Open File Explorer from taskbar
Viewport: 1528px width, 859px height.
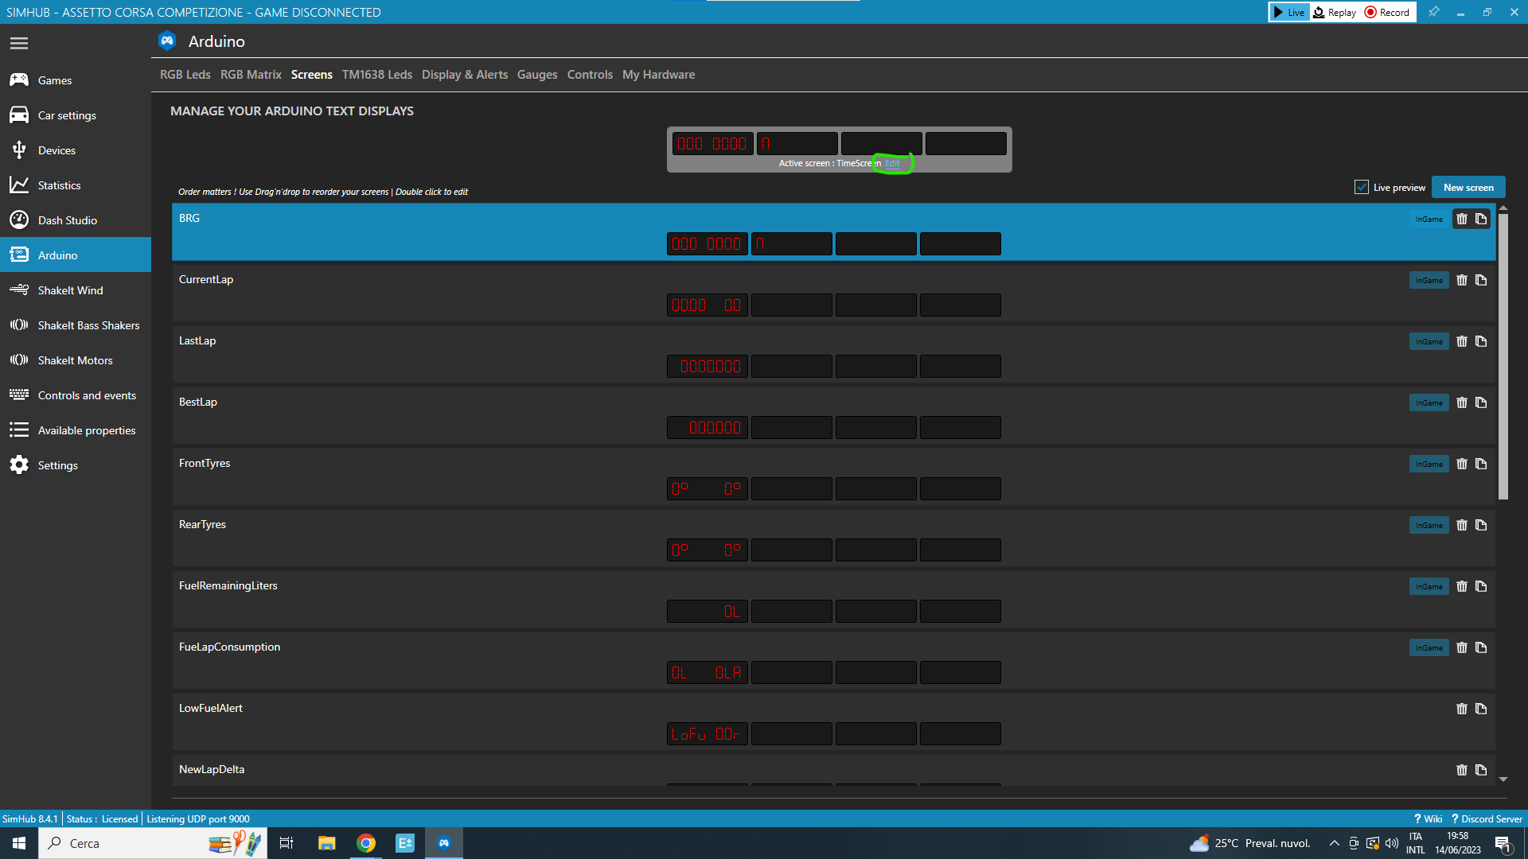tap(326, 843)
